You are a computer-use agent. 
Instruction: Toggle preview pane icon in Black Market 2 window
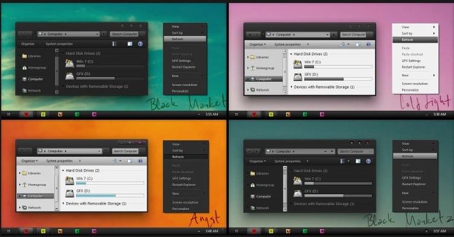click(x=358, y=161)
